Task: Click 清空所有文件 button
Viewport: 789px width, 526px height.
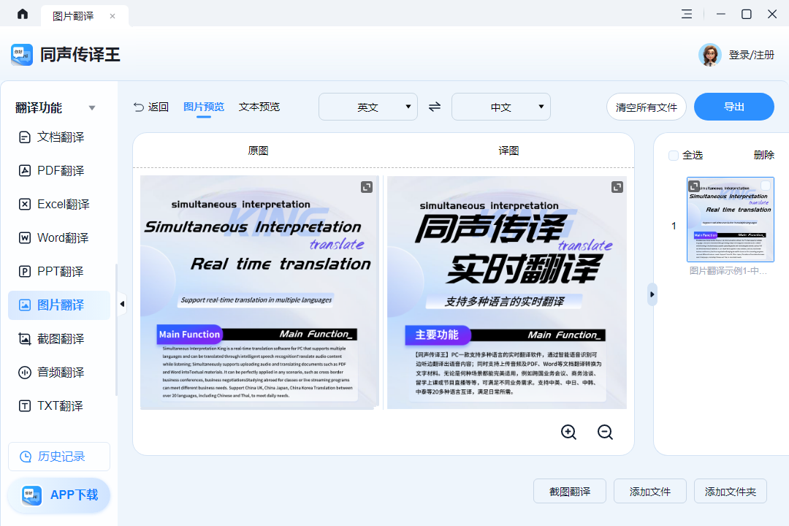Action: (647, 107)
